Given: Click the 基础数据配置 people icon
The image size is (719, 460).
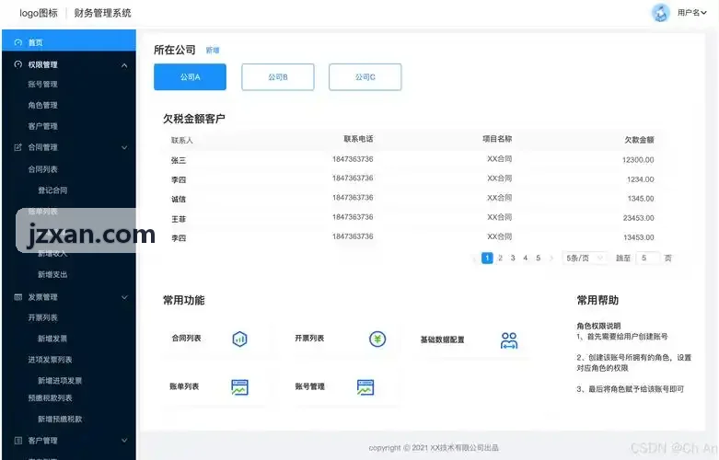Looking at the screenshot, I should tap(509, 340).
